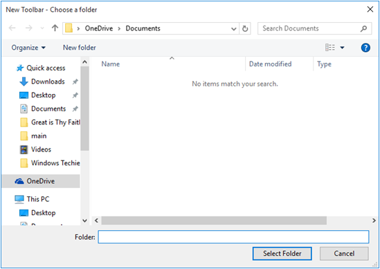This screenshot has width=380, height=269.
Task: Select Documents in the address path
Action: [x=143, y=28]
